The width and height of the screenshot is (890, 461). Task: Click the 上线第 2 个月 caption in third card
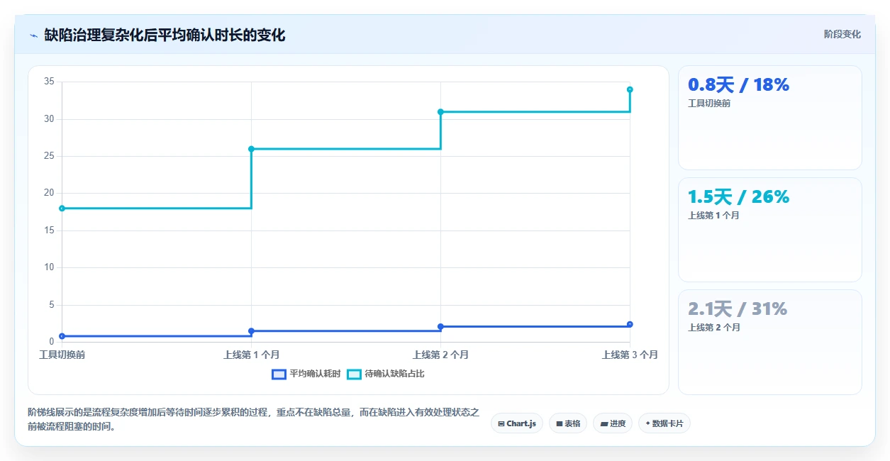coord(714,328)
